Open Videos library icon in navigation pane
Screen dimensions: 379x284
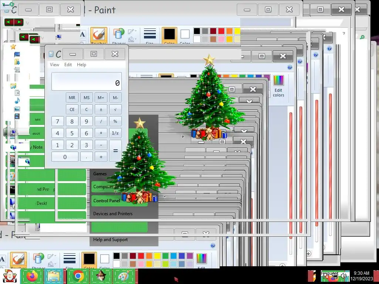click(17, 116)
